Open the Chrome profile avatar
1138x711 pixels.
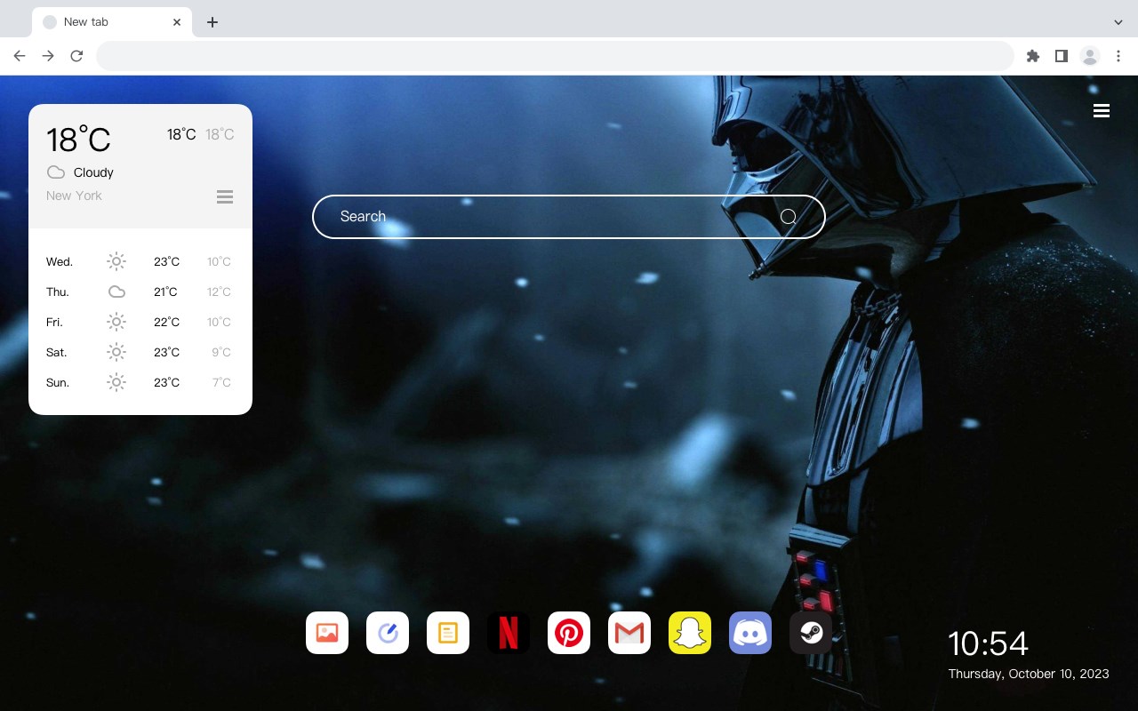(x=1090, y=56)
